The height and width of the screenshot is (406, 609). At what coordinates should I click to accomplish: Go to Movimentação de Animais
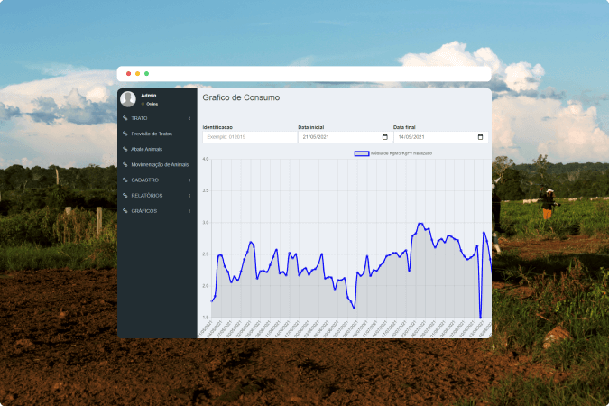click(160, 164)
